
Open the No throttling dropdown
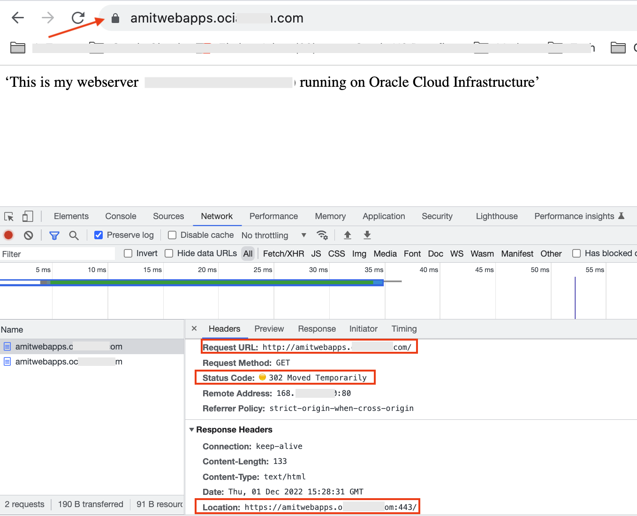click(x=274, y=235)
